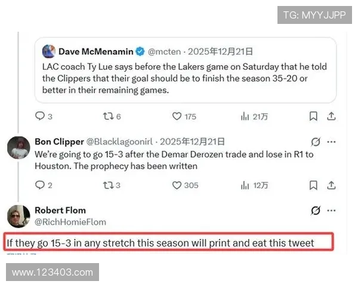Open @mcten profile handle

click(164, 51)
